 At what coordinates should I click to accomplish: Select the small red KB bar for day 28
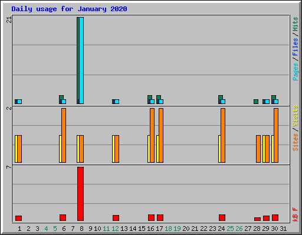(x=257, y=219)
